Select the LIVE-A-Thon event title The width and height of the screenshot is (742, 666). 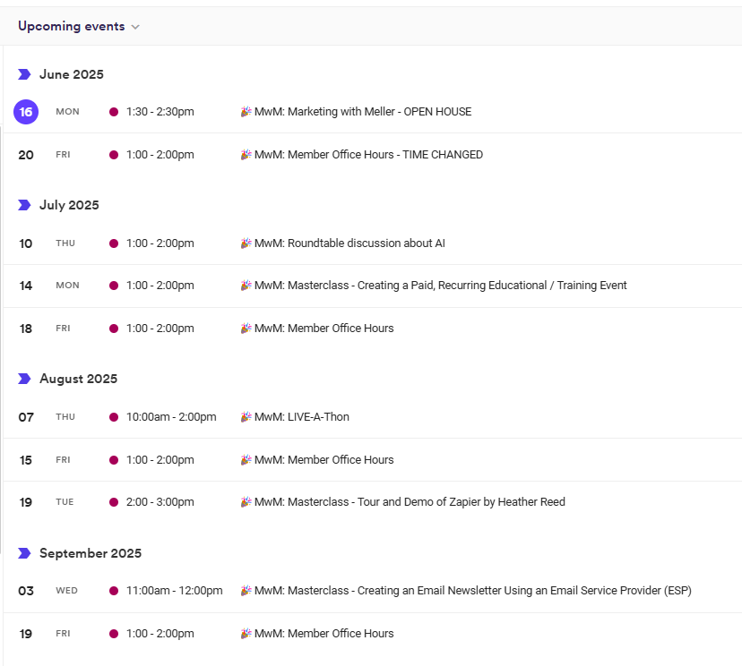[301, 417]
